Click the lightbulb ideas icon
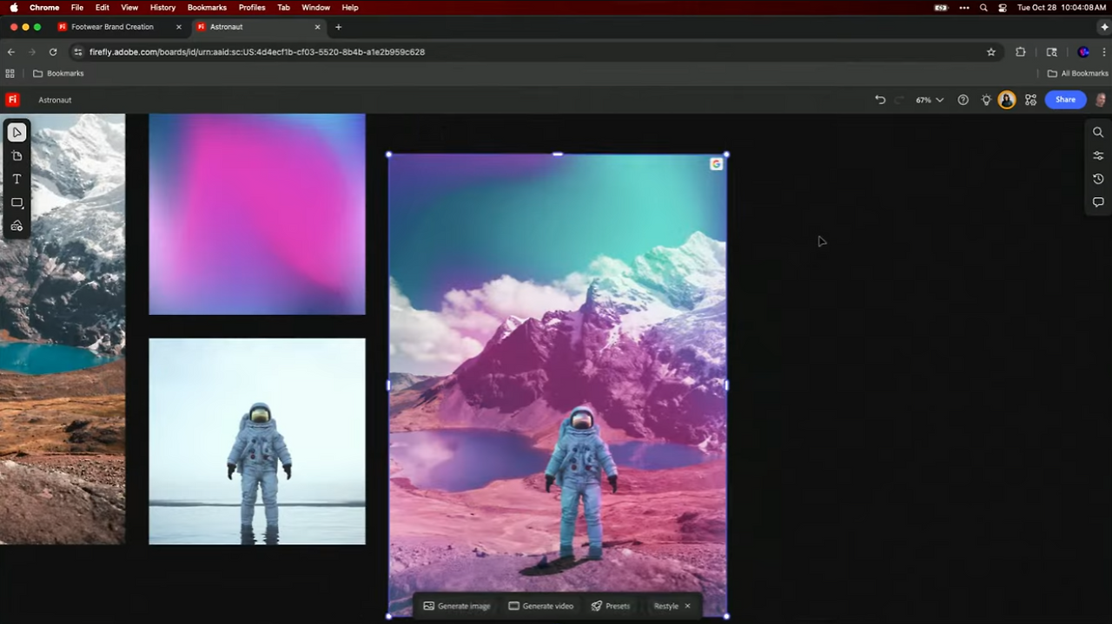Image resolution: width=1112 pixels, height=624 pixels. 986,100
